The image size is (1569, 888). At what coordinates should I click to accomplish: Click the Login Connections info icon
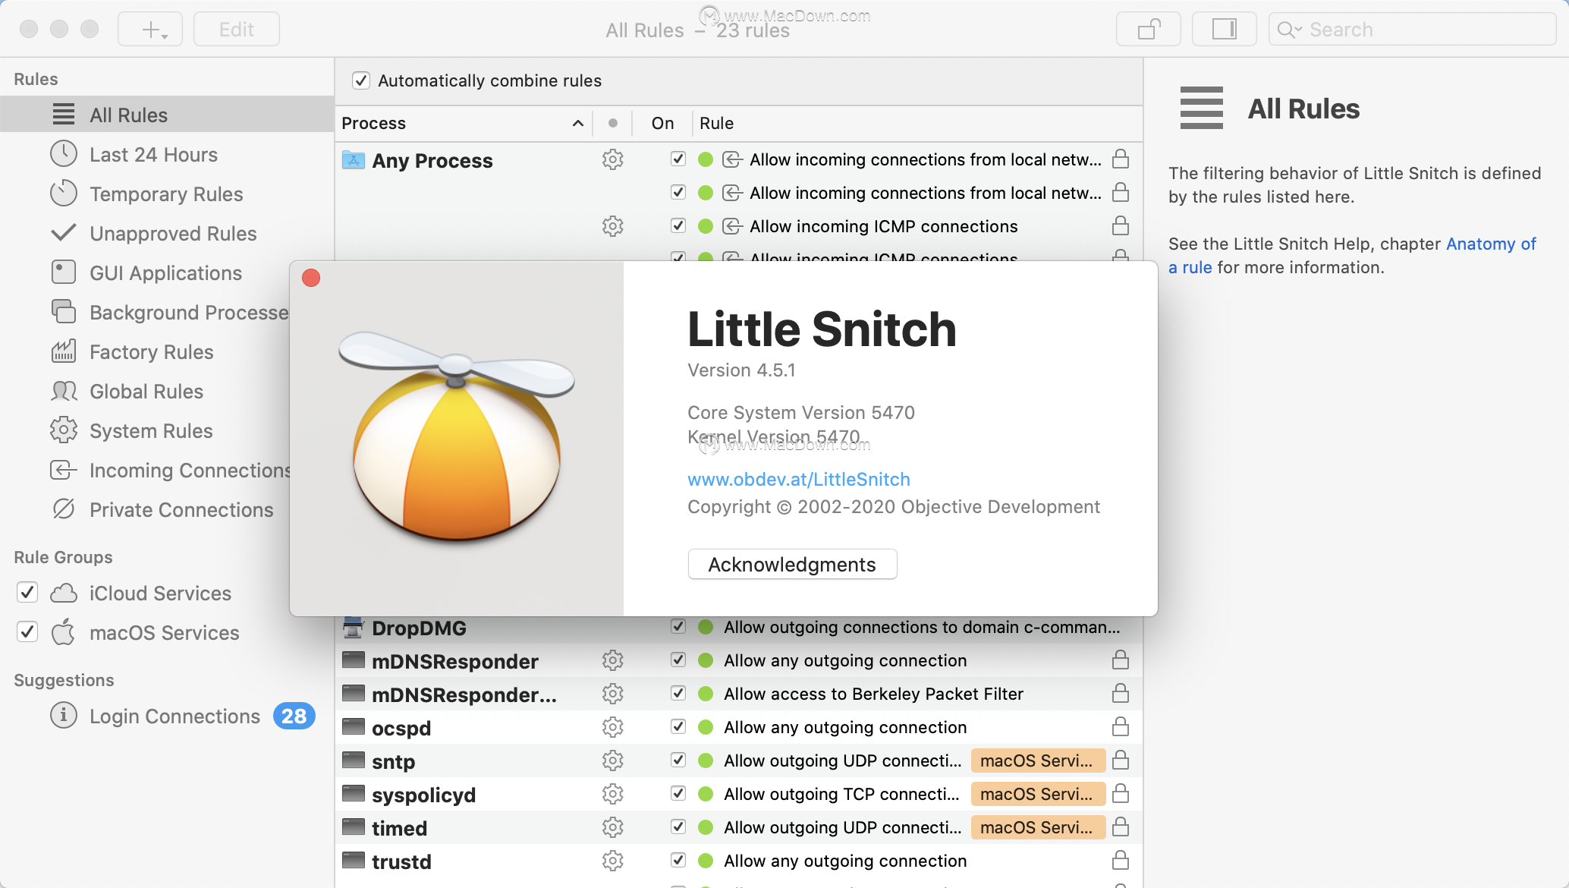pos(64,716)
